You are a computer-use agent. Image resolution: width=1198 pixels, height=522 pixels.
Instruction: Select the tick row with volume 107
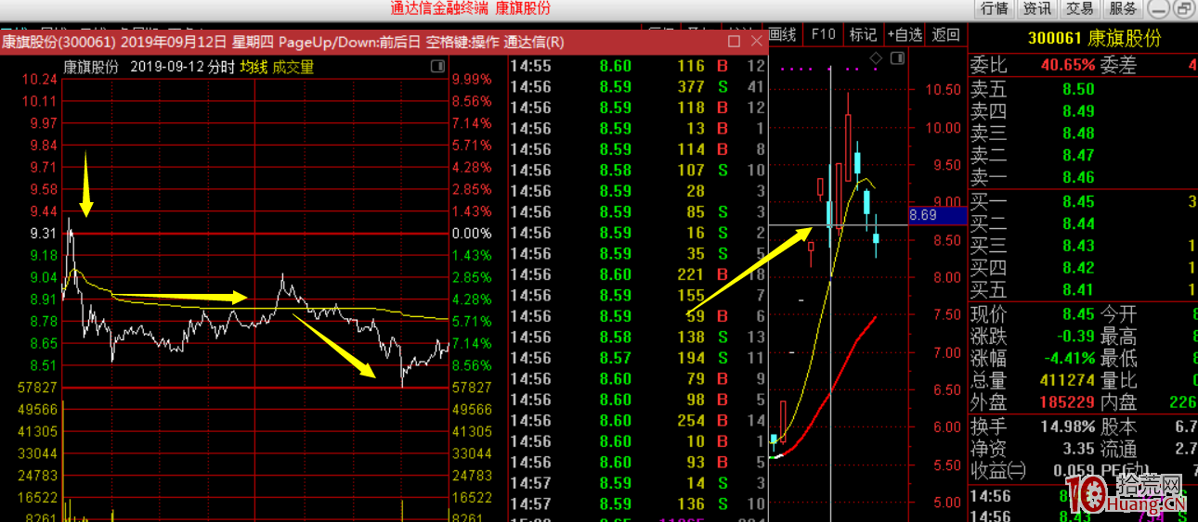click(x=637, y=171)
